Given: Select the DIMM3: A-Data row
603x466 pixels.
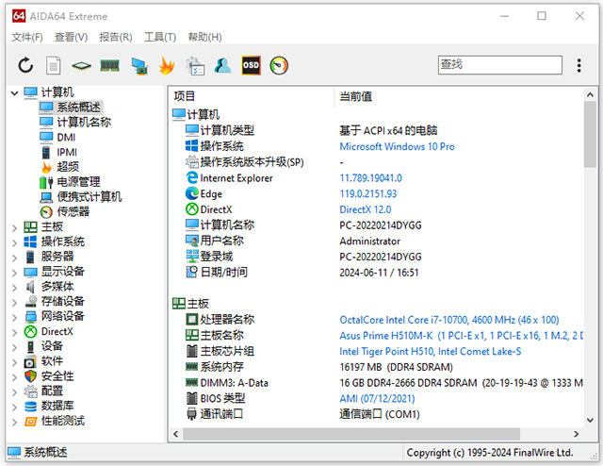Looking at the screenshot, I should tap(376, 383).
